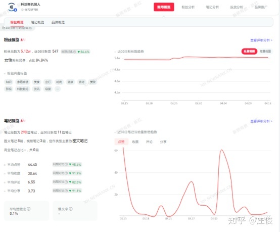The image size is (280, 232).
Task: Click the average comments value 6.55
Action: pyautogui.click(x=31, y=182)
